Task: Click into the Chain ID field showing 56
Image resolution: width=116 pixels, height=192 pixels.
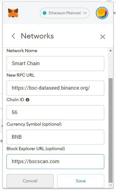Action: pyautogui.click(x=55, y=113)
